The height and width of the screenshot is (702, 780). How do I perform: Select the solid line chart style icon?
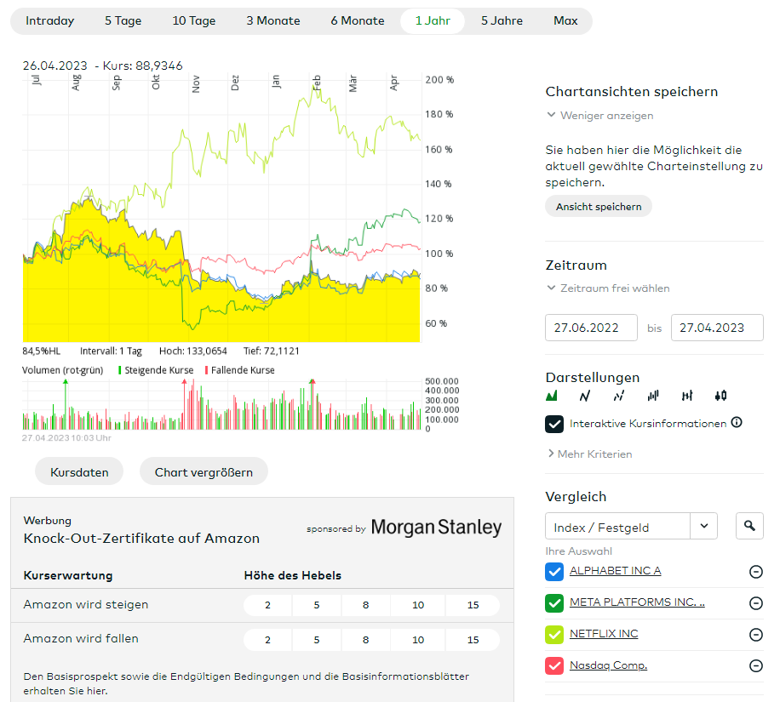[x=585, y=396]
